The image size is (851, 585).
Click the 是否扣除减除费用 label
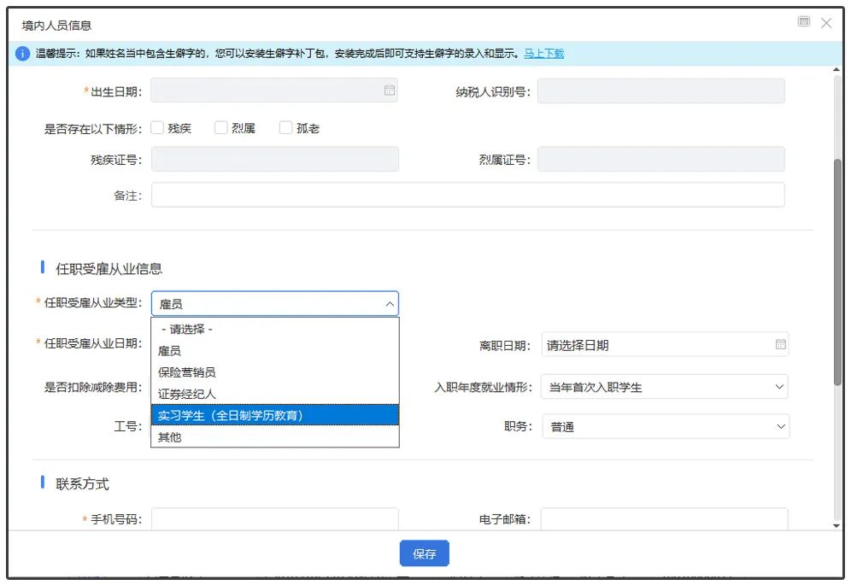(93, 387)
